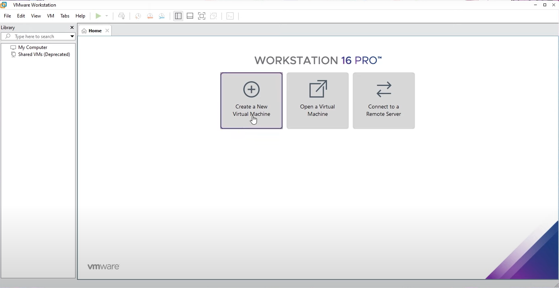Expand the Library search options dropdown

click(72, 37)
